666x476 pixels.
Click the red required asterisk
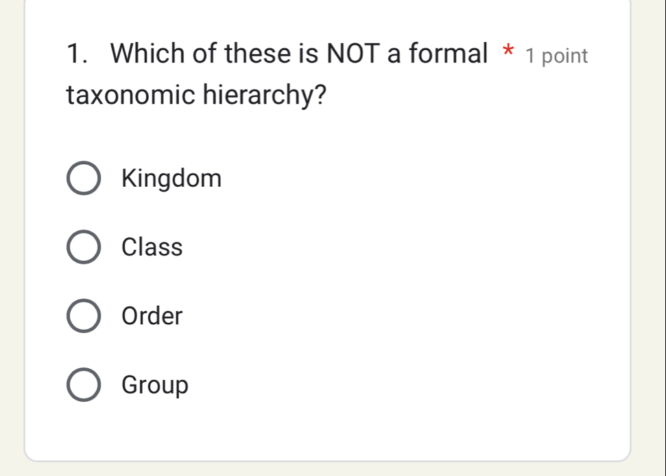point(508,52)
